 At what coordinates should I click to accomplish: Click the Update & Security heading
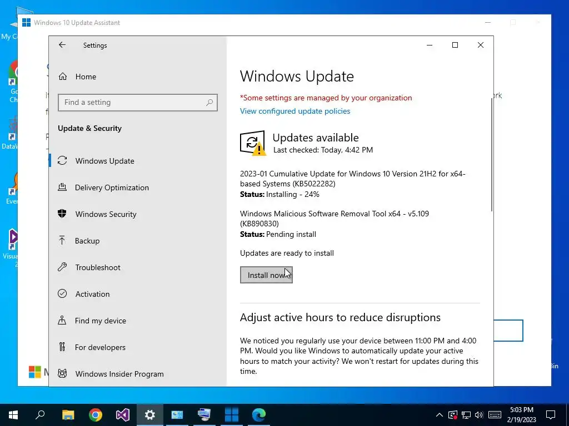pos(89,128)
